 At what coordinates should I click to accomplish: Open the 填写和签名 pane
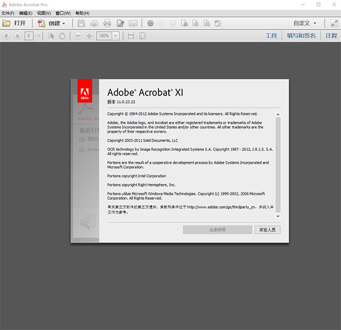(x=301, y=36)
